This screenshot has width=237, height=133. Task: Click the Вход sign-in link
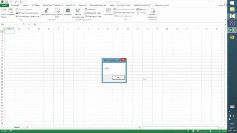(x=221, y=5)
